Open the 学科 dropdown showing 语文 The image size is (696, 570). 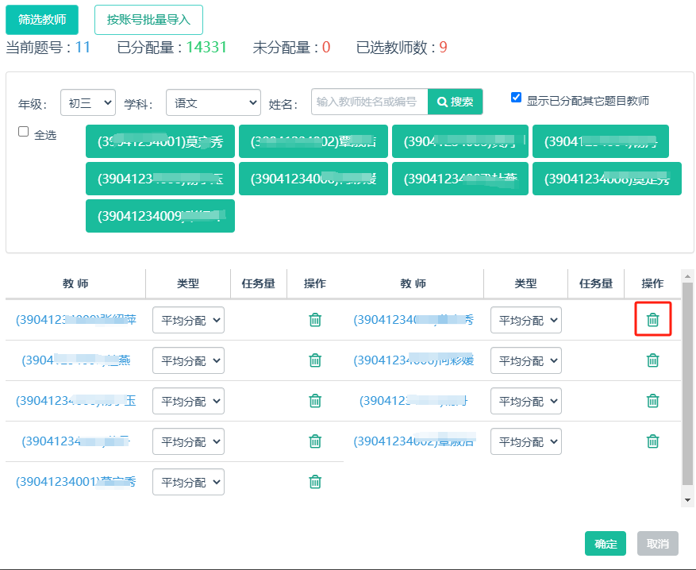point(213,102)
